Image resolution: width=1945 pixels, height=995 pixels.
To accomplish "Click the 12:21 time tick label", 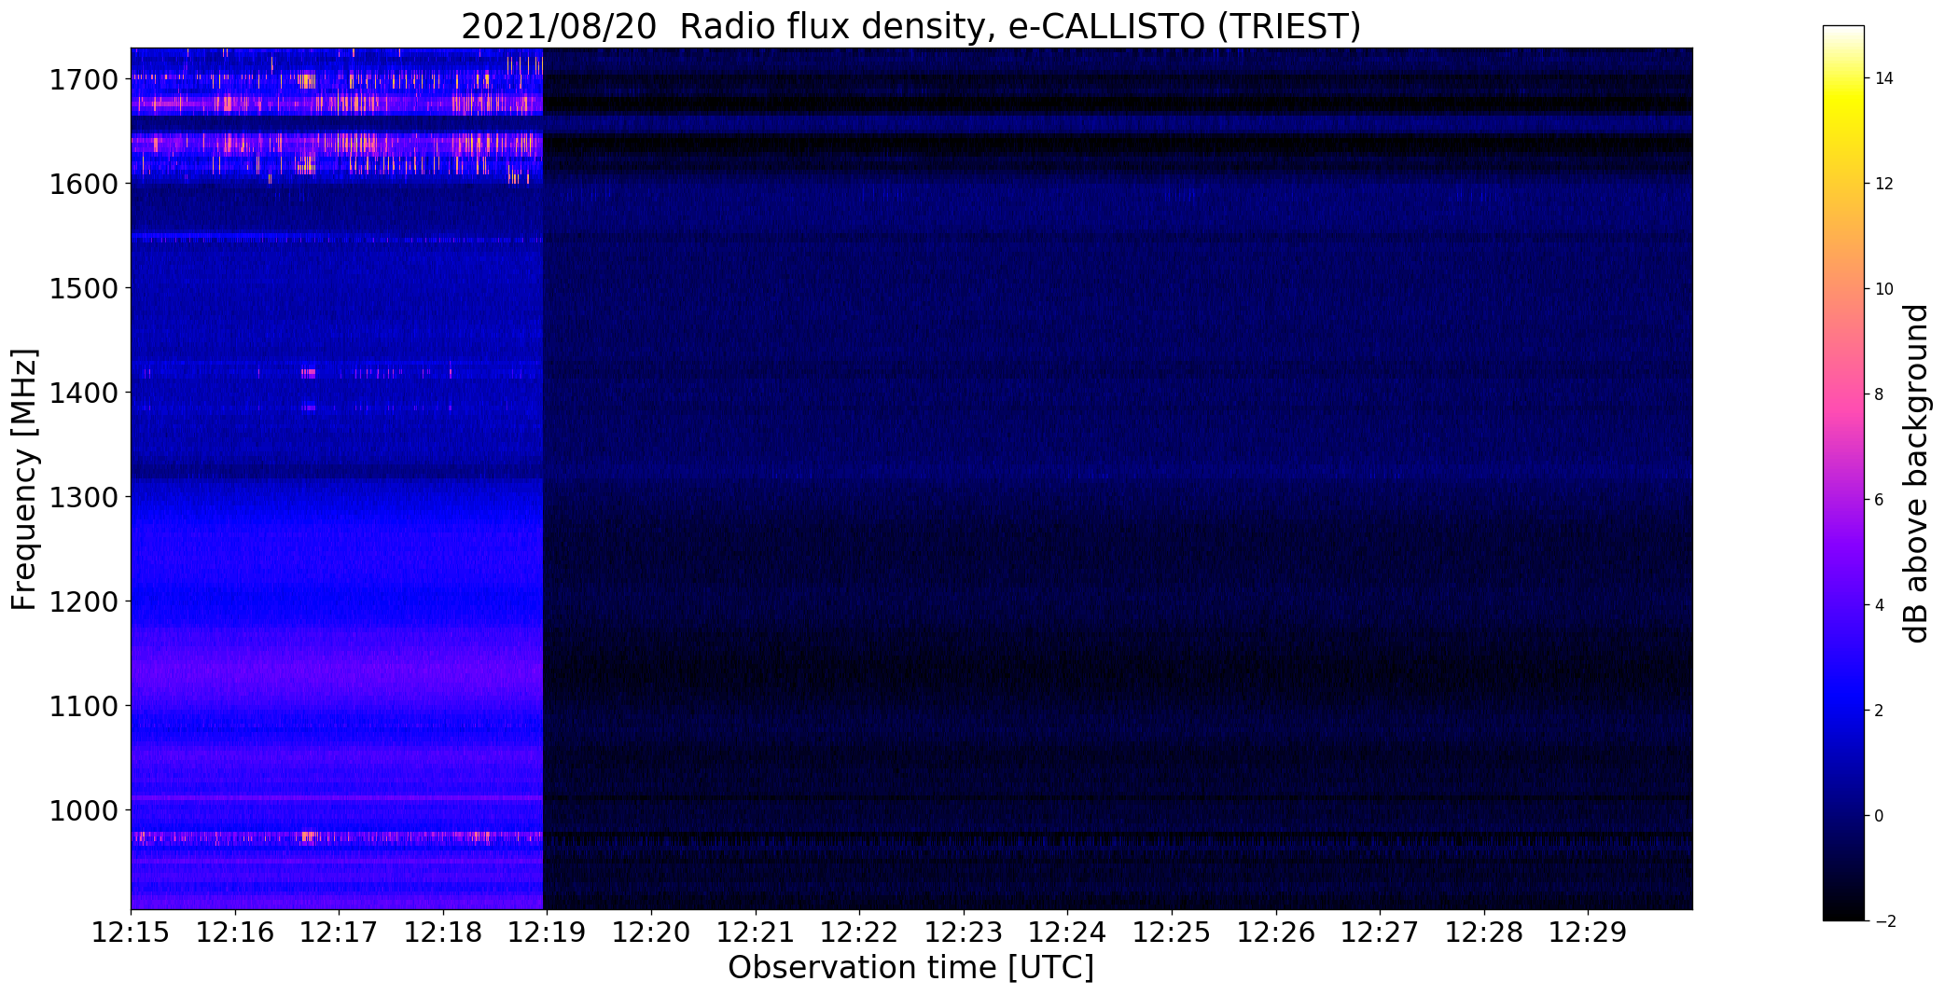I will [756, 933].
